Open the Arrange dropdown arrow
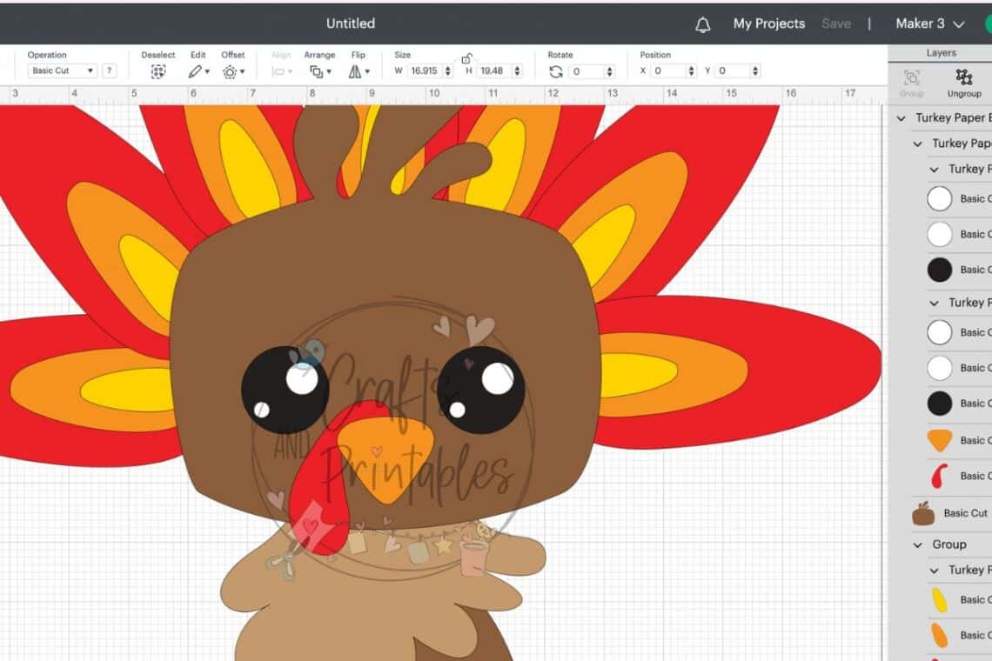Viewport: 992px width, 661px height. [x=328, y=72]
